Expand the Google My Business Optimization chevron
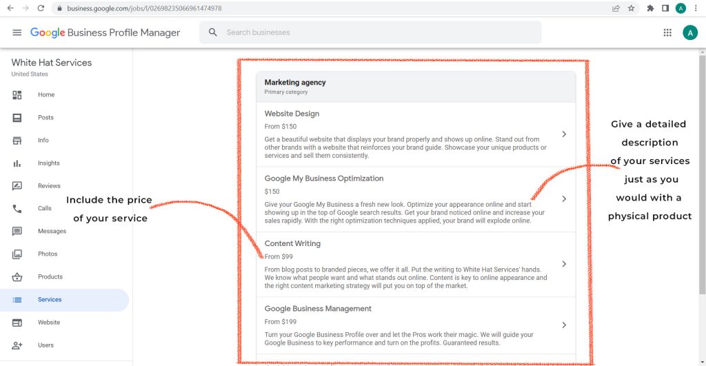706x366 pixels. [x=564, y=199]
